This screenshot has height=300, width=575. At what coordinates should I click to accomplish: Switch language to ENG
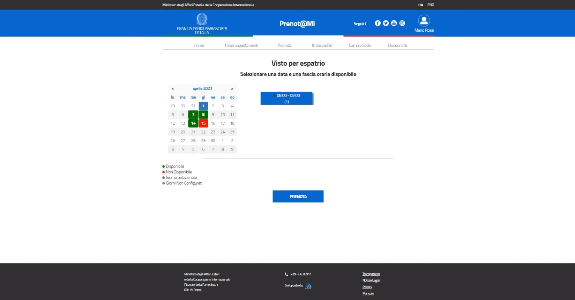pyautogui.click(x=431, y=5)
